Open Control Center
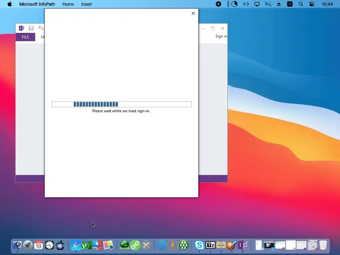The height and width of the screenshot is (255, 340). [312, 4]
